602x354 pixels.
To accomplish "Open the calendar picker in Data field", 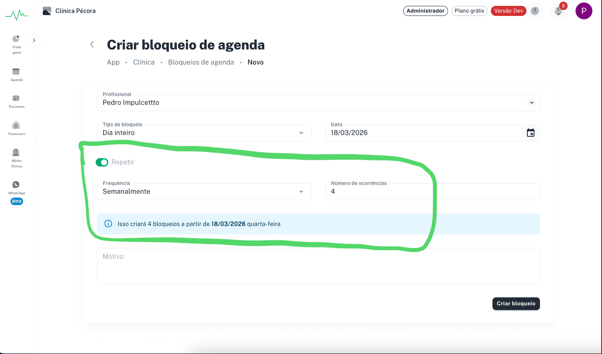I will [531, 133].
